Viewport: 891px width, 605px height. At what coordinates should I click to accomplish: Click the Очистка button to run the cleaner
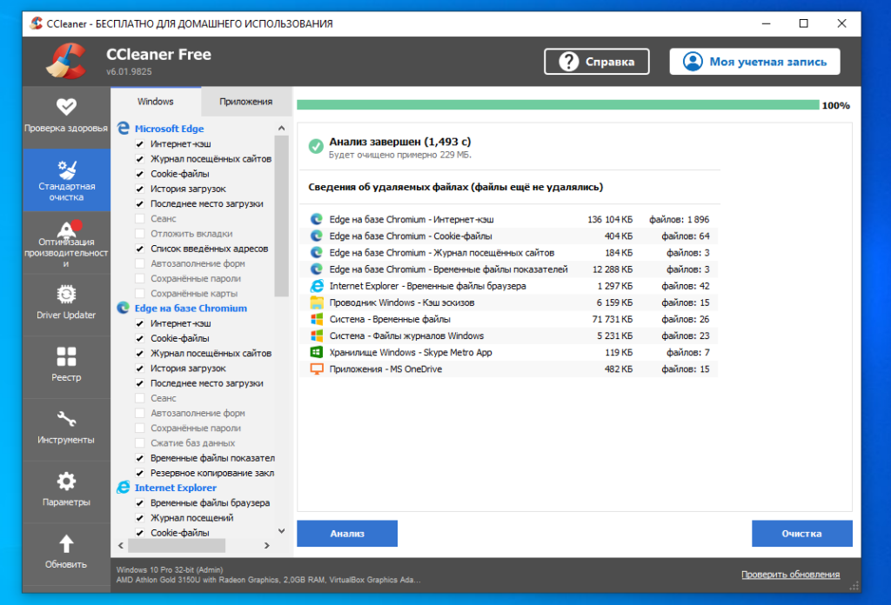click(x=801, y=534)
